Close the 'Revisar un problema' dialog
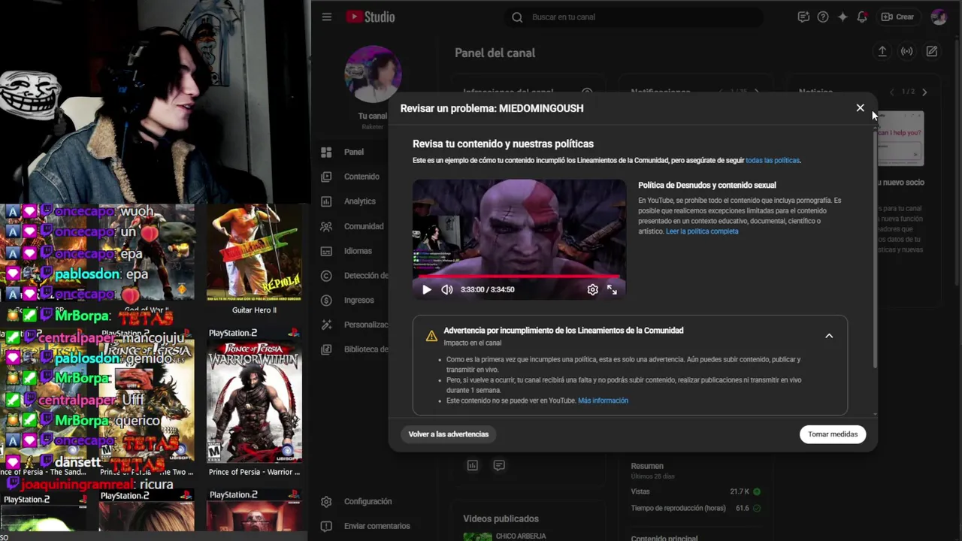 [860, 108]
